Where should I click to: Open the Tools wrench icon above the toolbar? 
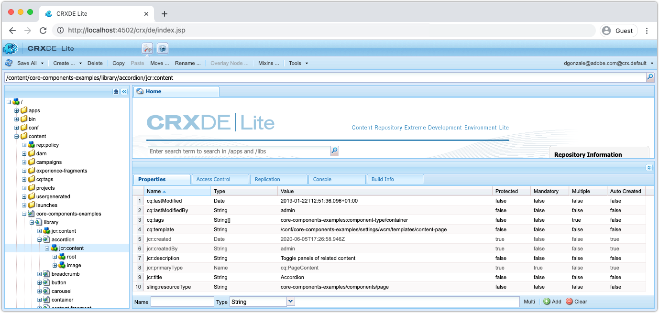(x=147, y=48)
